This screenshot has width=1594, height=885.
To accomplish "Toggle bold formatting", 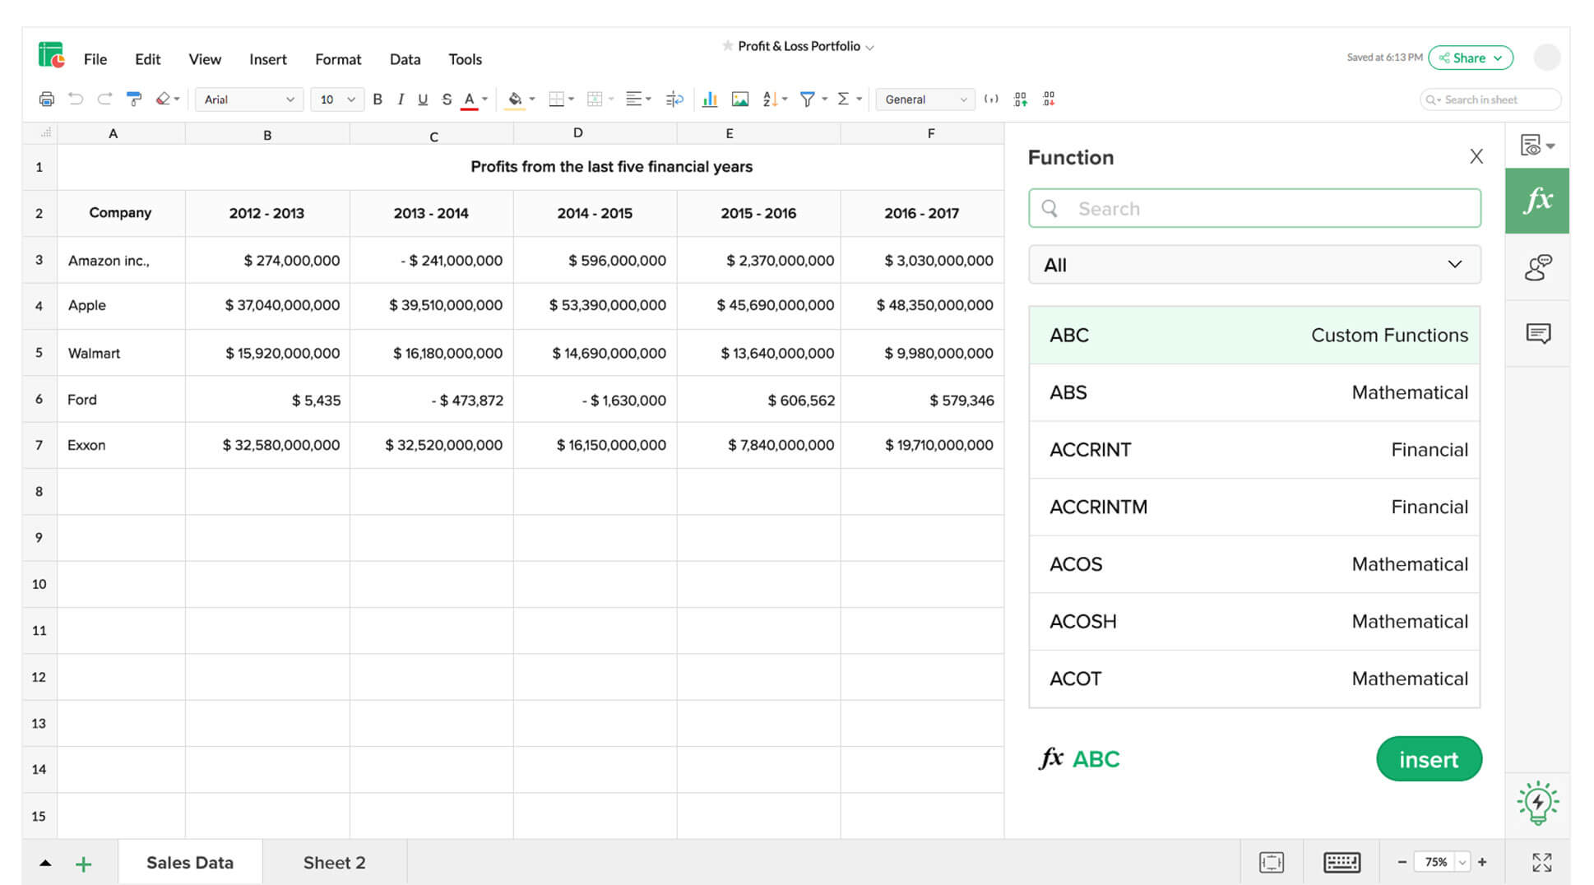I will coord(377,99).
